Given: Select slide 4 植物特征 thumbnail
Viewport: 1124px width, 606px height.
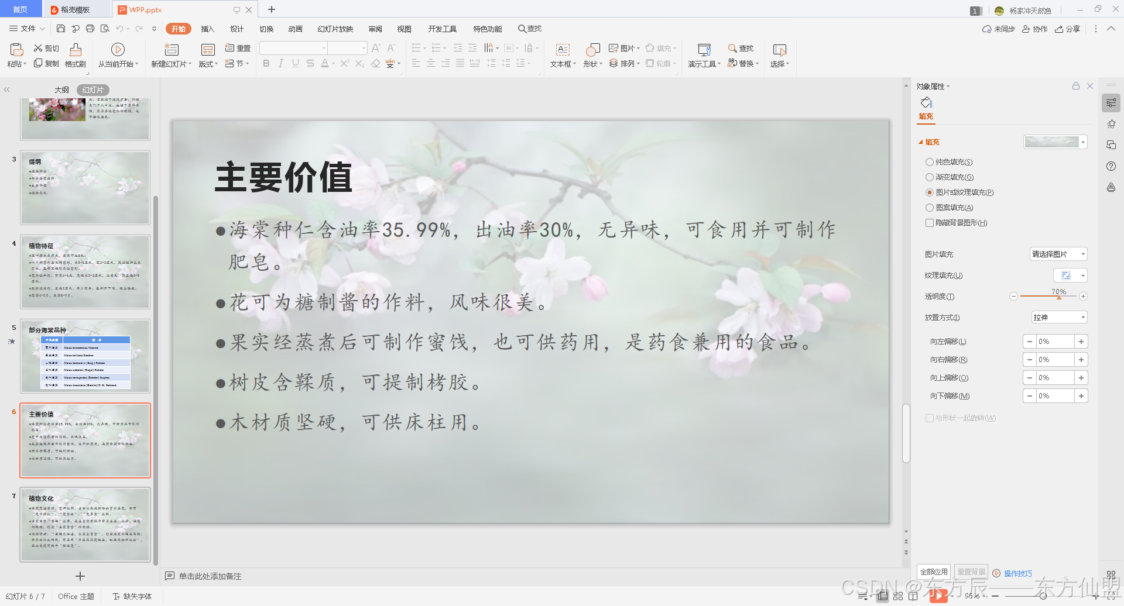Looking at the screenshot, I should (x=85, y=272).
